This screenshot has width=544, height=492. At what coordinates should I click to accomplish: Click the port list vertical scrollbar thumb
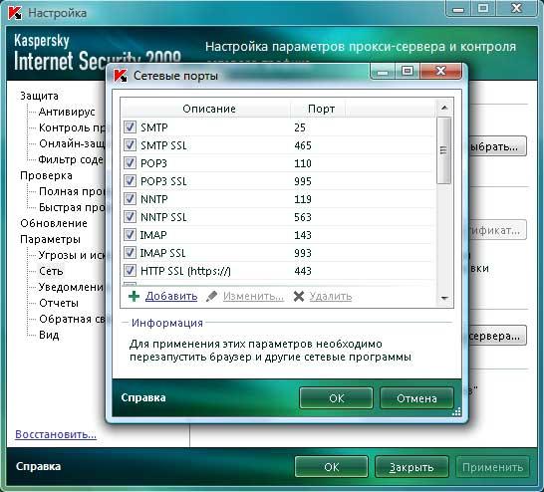443,150
